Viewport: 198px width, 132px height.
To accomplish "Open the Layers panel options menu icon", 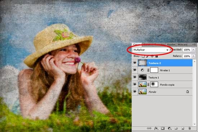I will 194,44.
